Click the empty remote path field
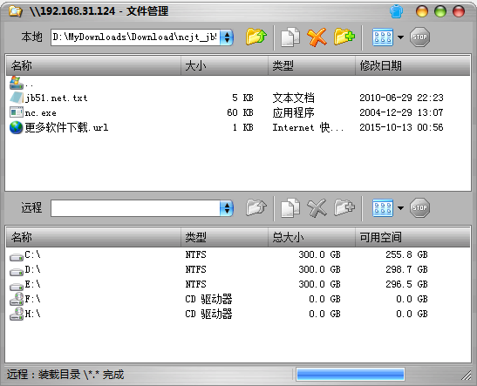 click(135, 208)
